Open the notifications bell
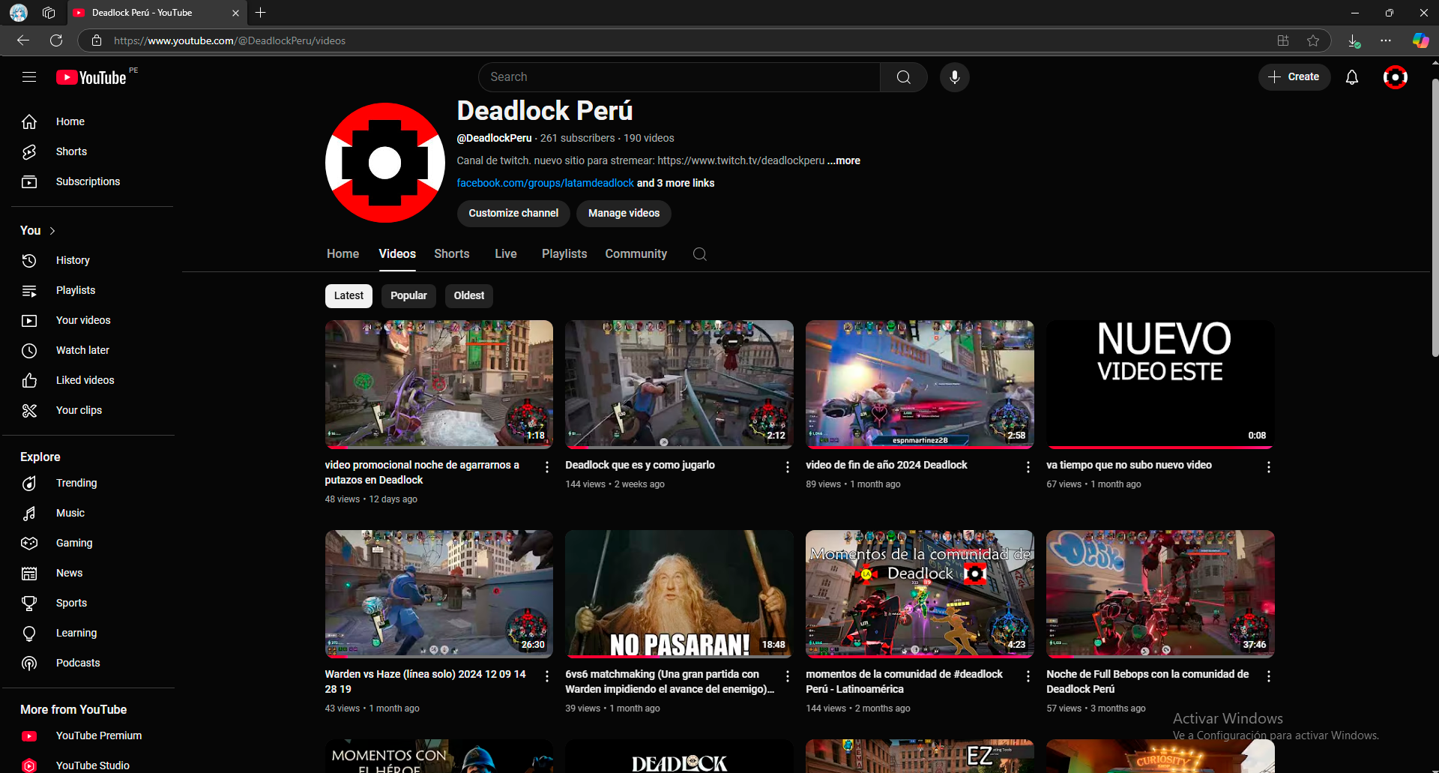Viewport: 1439px width, 773px height. click(1351, 77)
